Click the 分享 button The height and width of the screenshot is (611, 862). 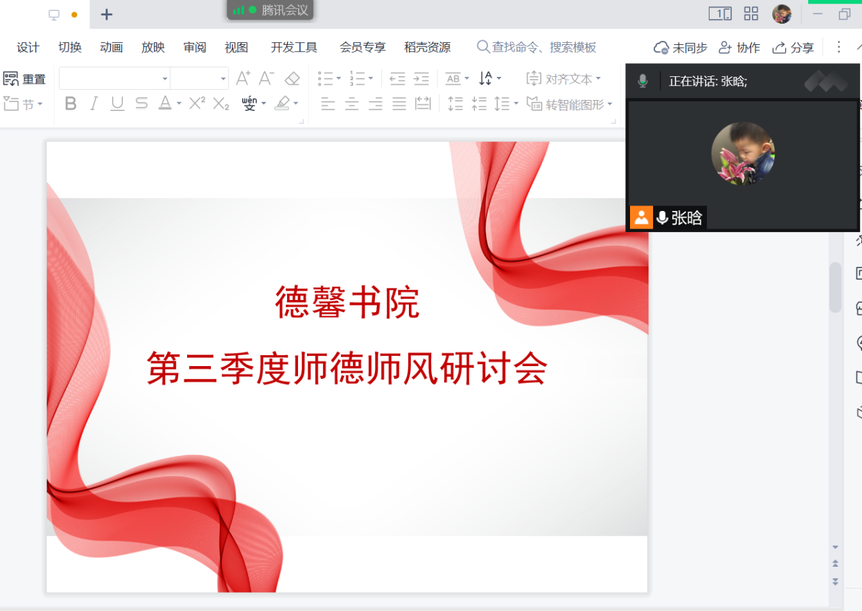[x=793, y=48]
